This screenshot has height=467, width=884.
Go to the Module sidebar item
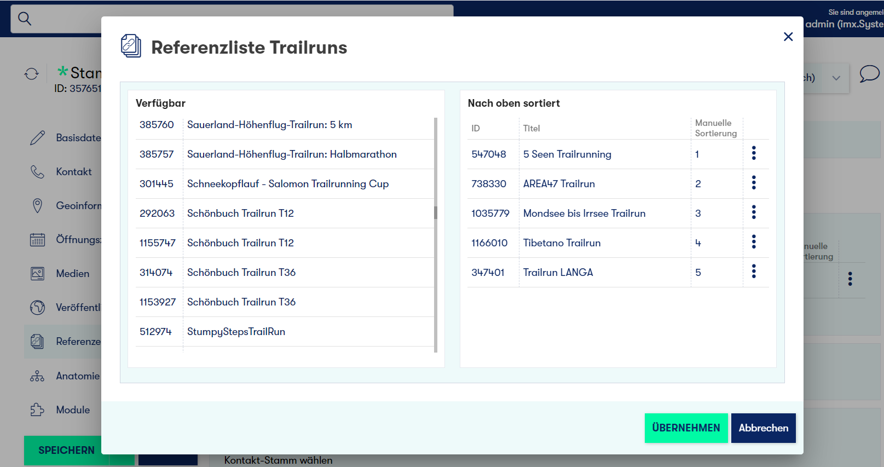point(72,410)
